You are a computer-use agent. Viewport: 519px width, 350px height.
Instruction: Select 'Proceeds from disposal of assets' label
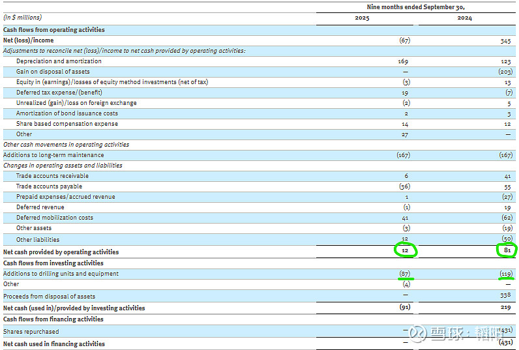[x=50, y=296]
